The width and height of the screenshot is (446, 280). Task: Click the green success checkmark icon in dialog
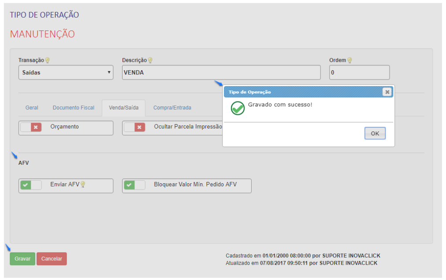point(238,108)
